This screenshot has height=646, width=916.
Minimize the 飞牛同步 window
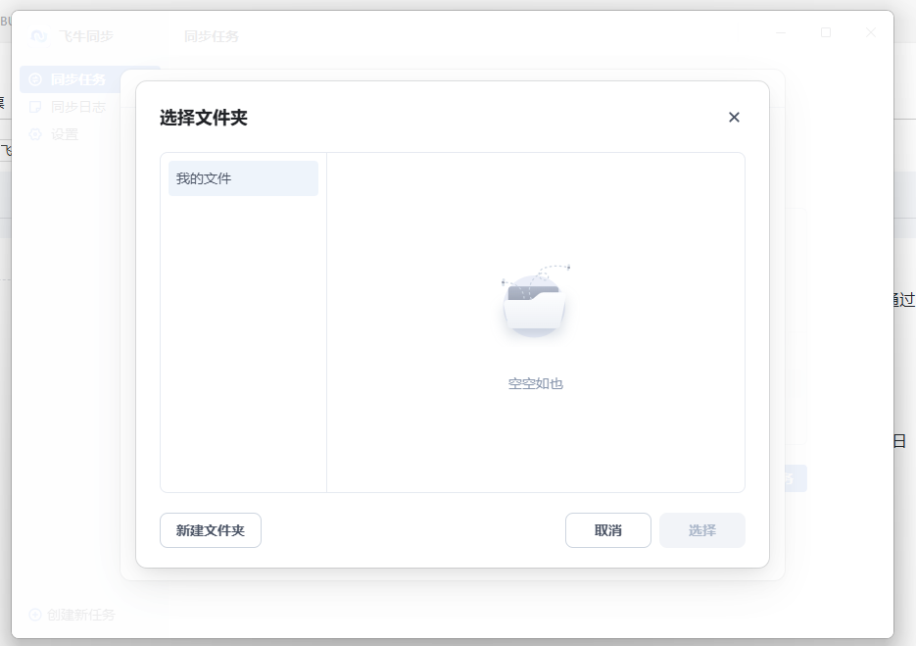781,32
